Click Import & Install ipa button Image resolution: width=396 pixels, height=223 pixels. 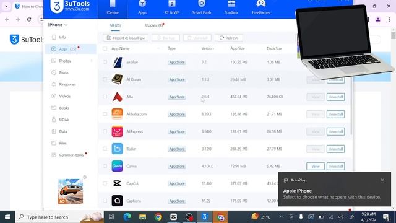126,38
